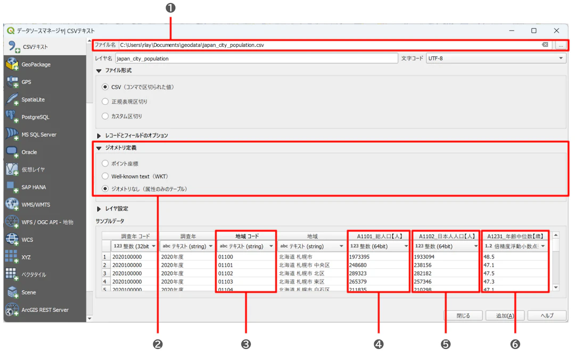Open the SpatiaLite source icon
Image resolution: width=575 pixels, height=354 pixels.
pyautogui.click(x=12, y=99)
